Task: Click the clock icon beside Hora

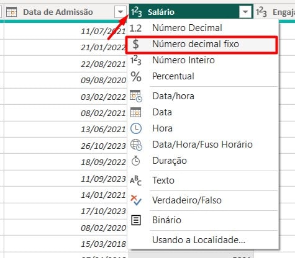Action: click(136, 128)
